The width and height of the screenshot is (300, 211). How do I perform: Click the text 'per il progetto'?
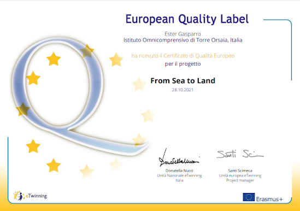coord(183,64)
